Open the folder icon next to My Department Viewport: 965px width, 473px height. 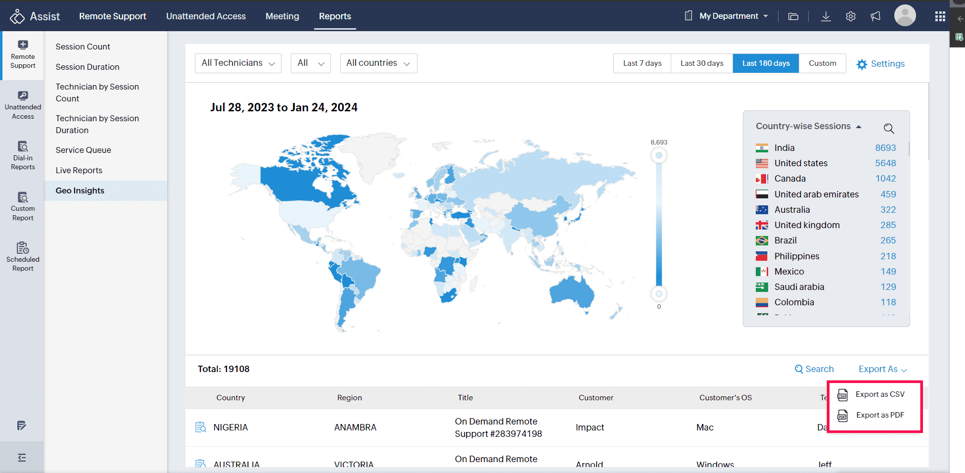point(793,16)
